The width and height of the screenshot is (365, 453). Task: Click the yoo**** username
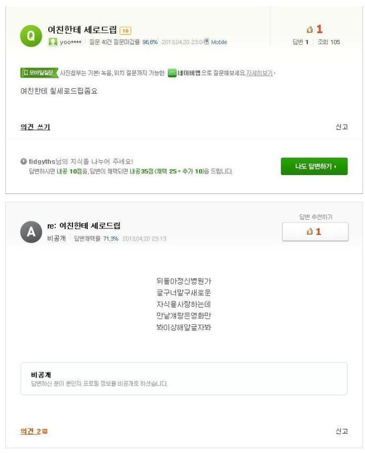[71, 42]
